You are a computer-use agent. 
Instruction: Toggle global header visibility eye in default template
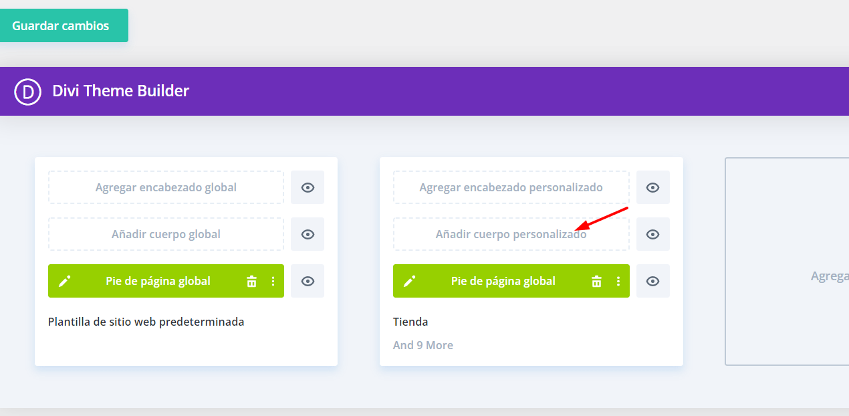[308, 187]
